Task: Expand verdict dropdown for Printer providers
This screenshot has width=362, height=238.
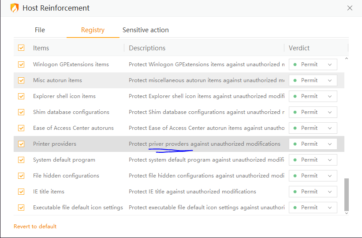Action: [x=313, y=144]
